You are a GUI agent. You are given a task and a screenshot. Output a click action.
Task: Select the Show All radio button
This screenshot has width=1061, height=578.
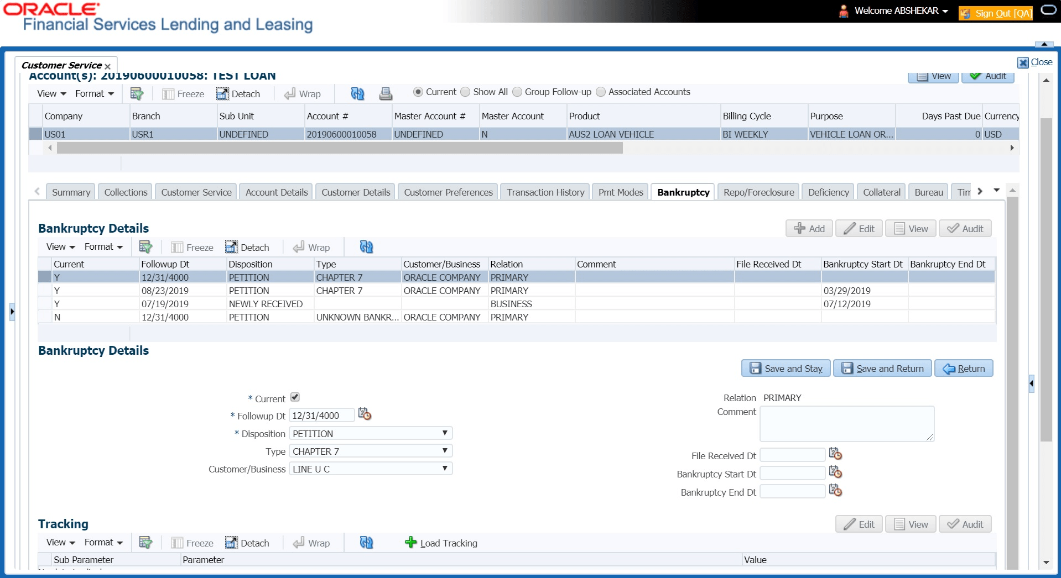[x=466, y=92]
